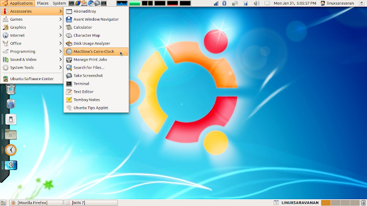Image resolution: width=367 pixels, height=206 pixels.
Task: Click the green memory monitor graph
Action: (135, 3)
